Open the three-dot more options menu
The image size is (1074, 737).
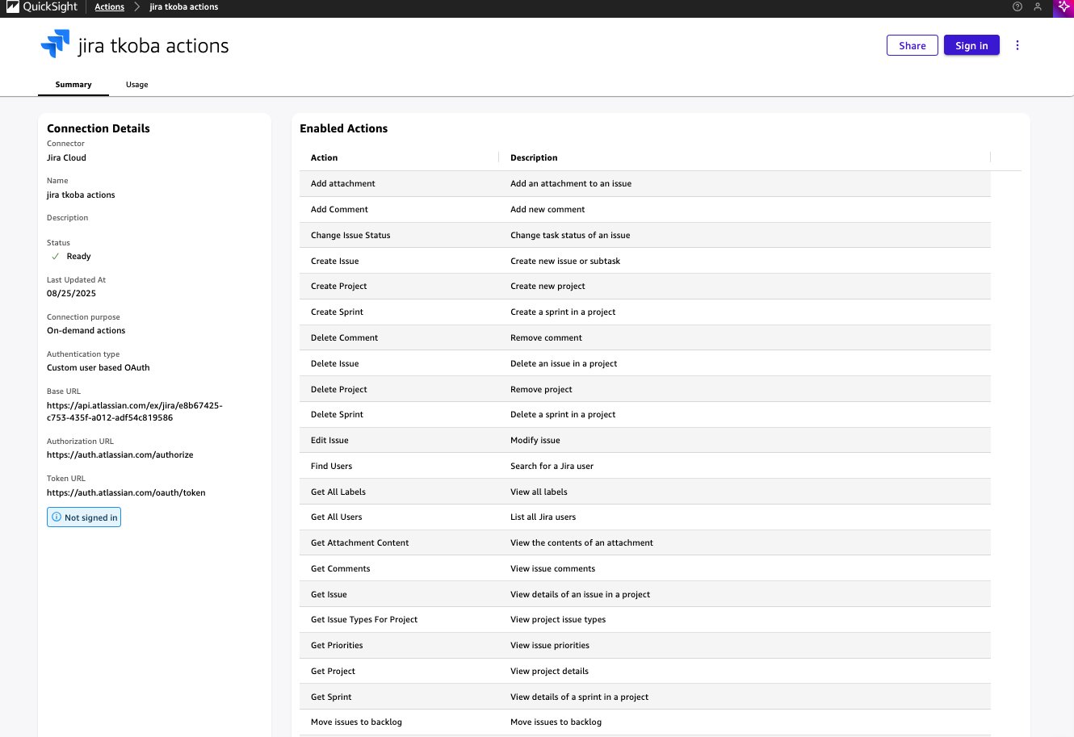tap(1017, 45)
